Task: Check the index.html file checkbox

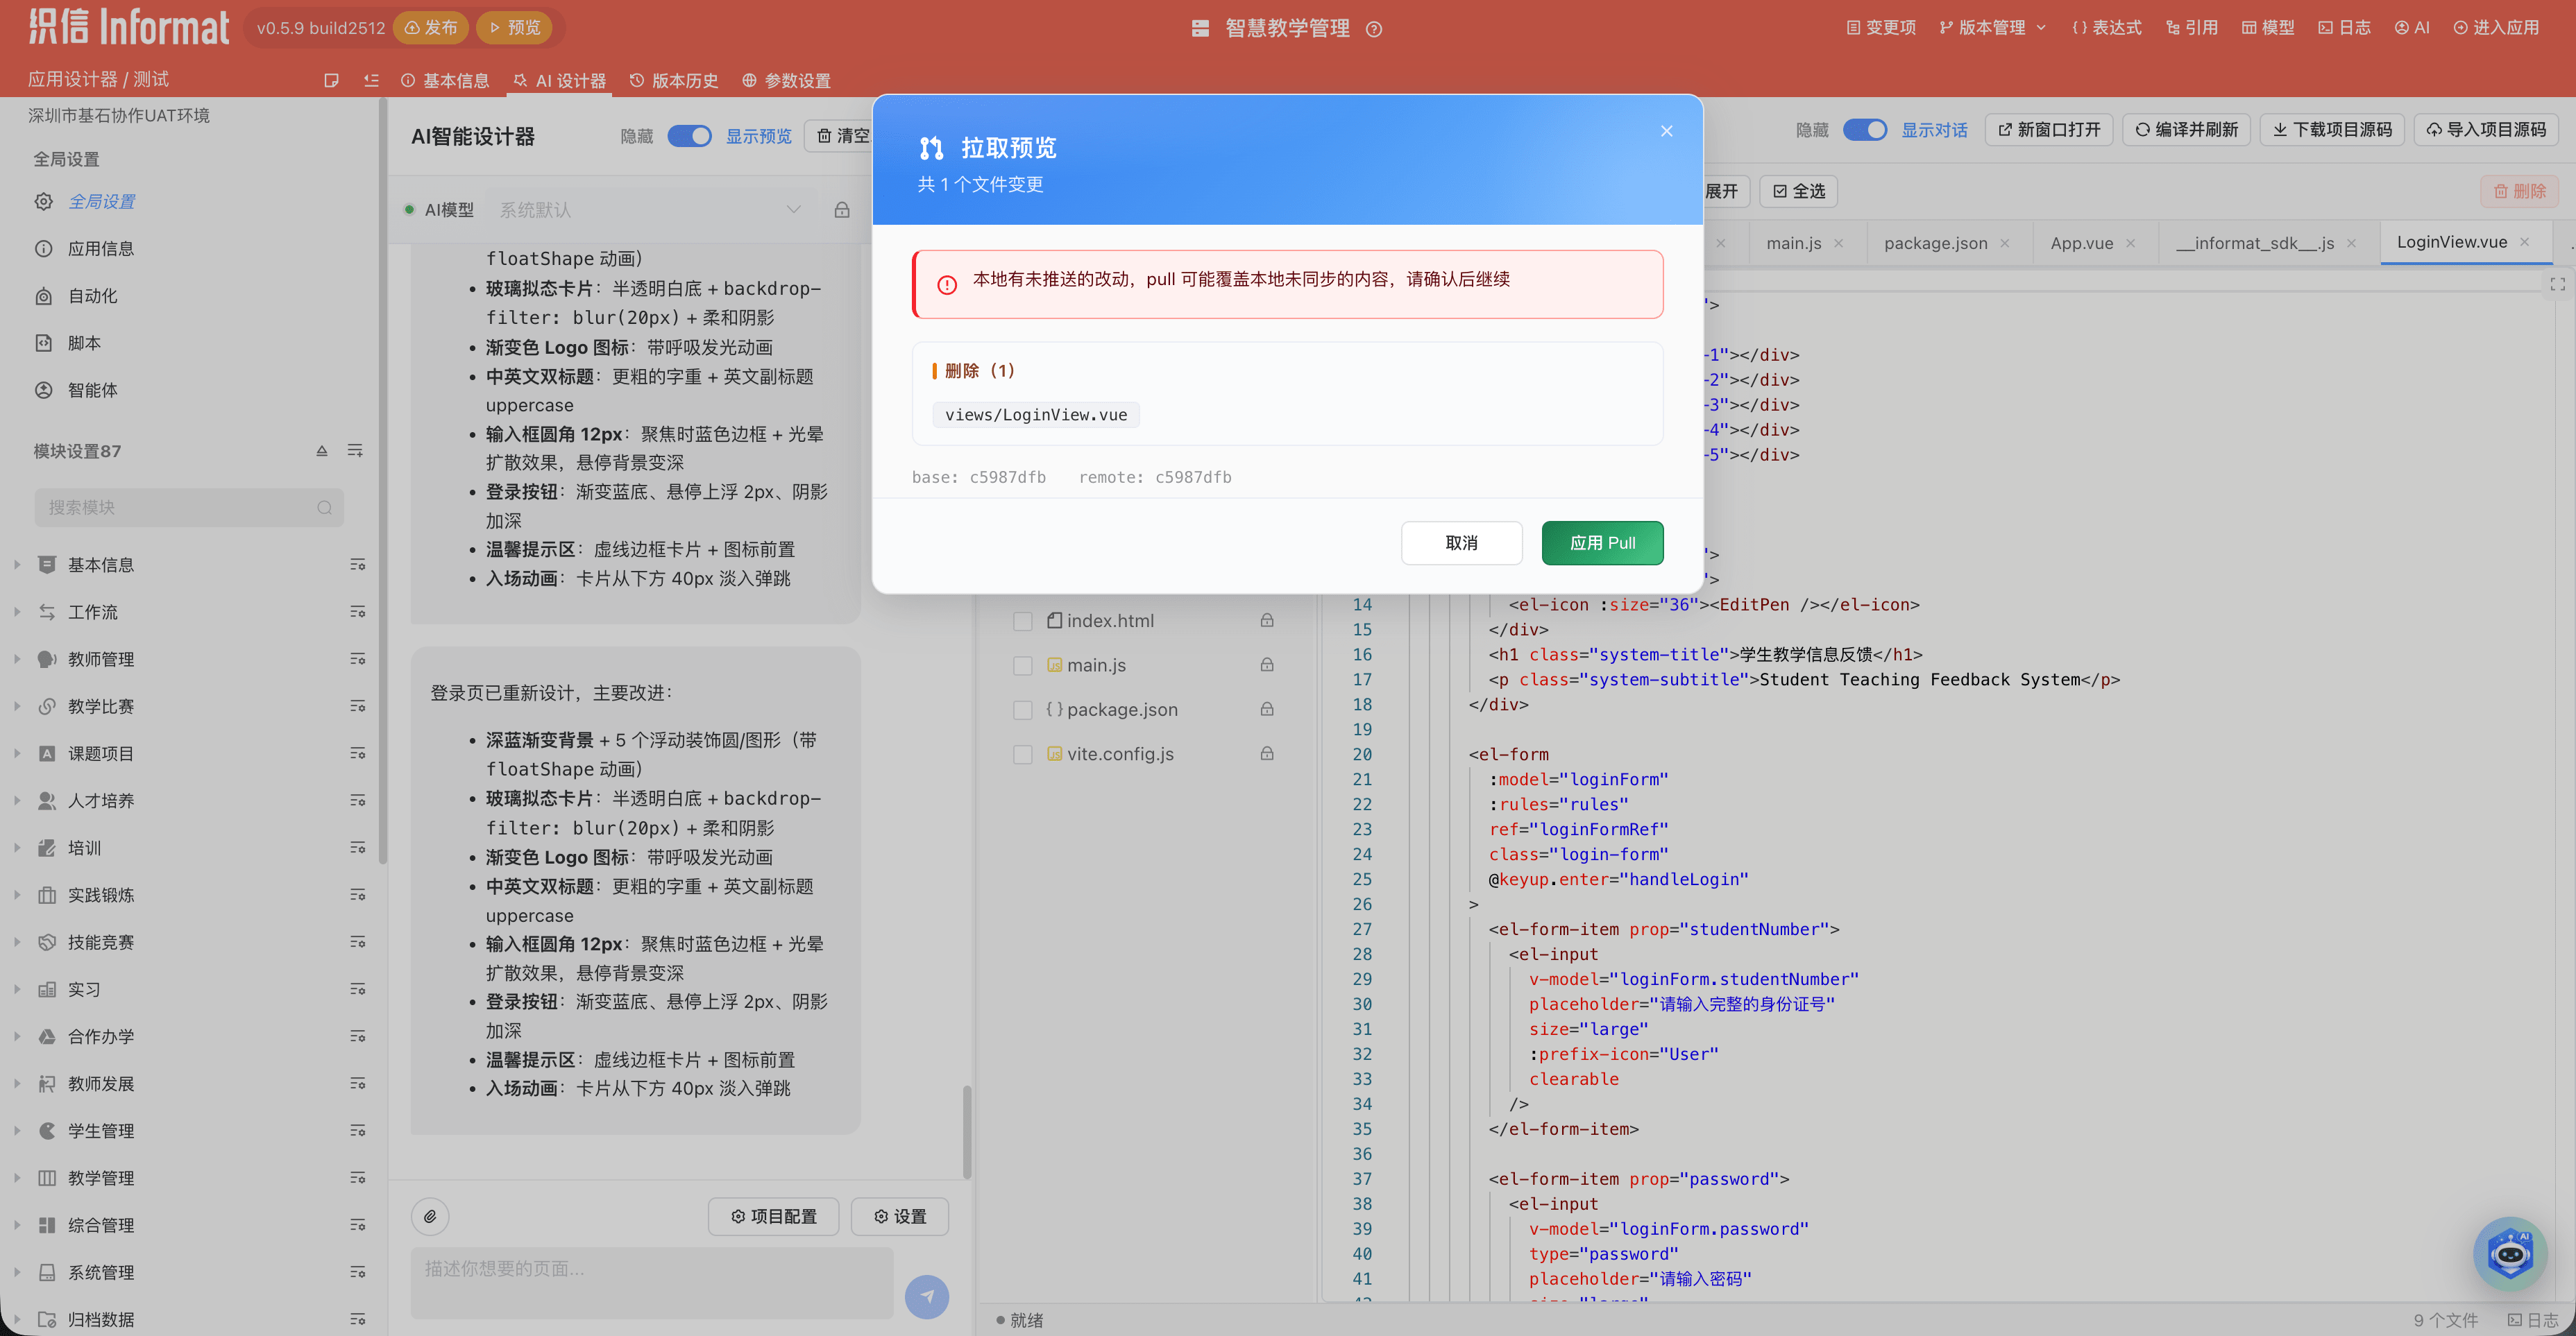Action: [1022, 621]
